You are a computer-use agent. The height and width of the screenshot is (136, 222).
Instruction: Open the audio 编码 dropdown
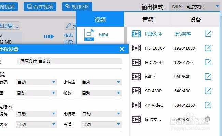[37, 114]
